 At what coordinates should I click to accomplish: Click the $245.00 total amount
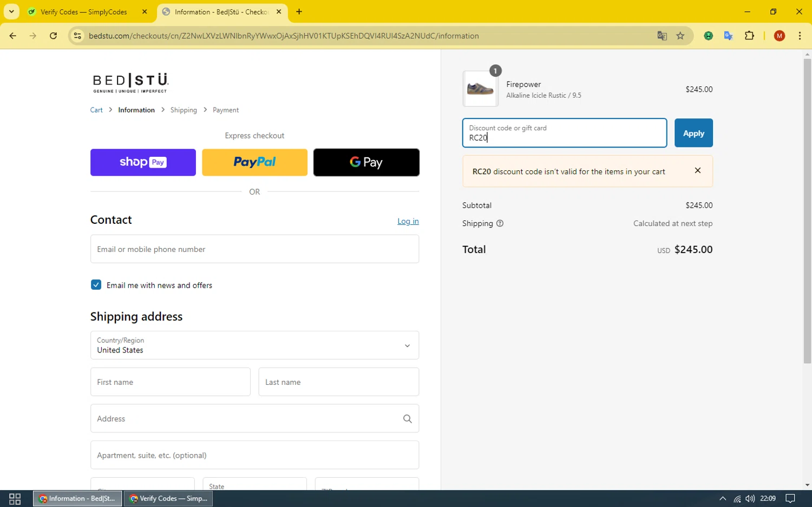[693, 249]
